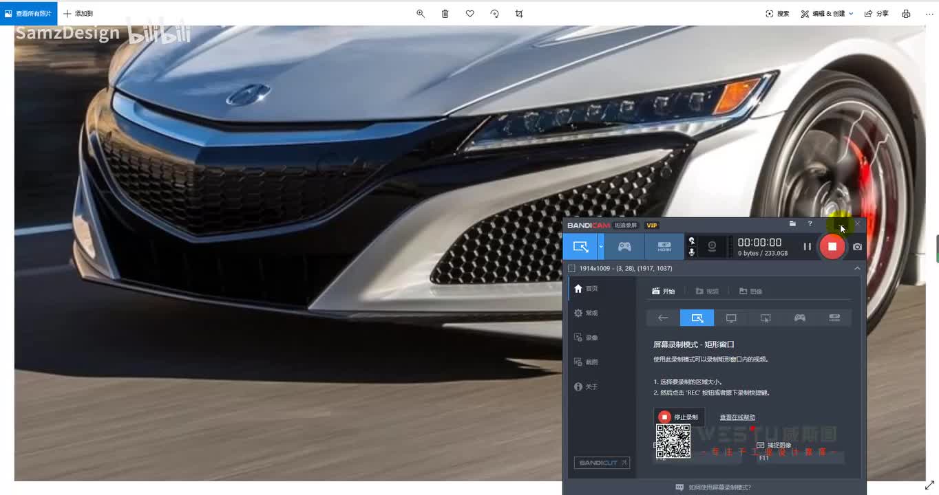Open the 常规 general settings section

point(586,313)
